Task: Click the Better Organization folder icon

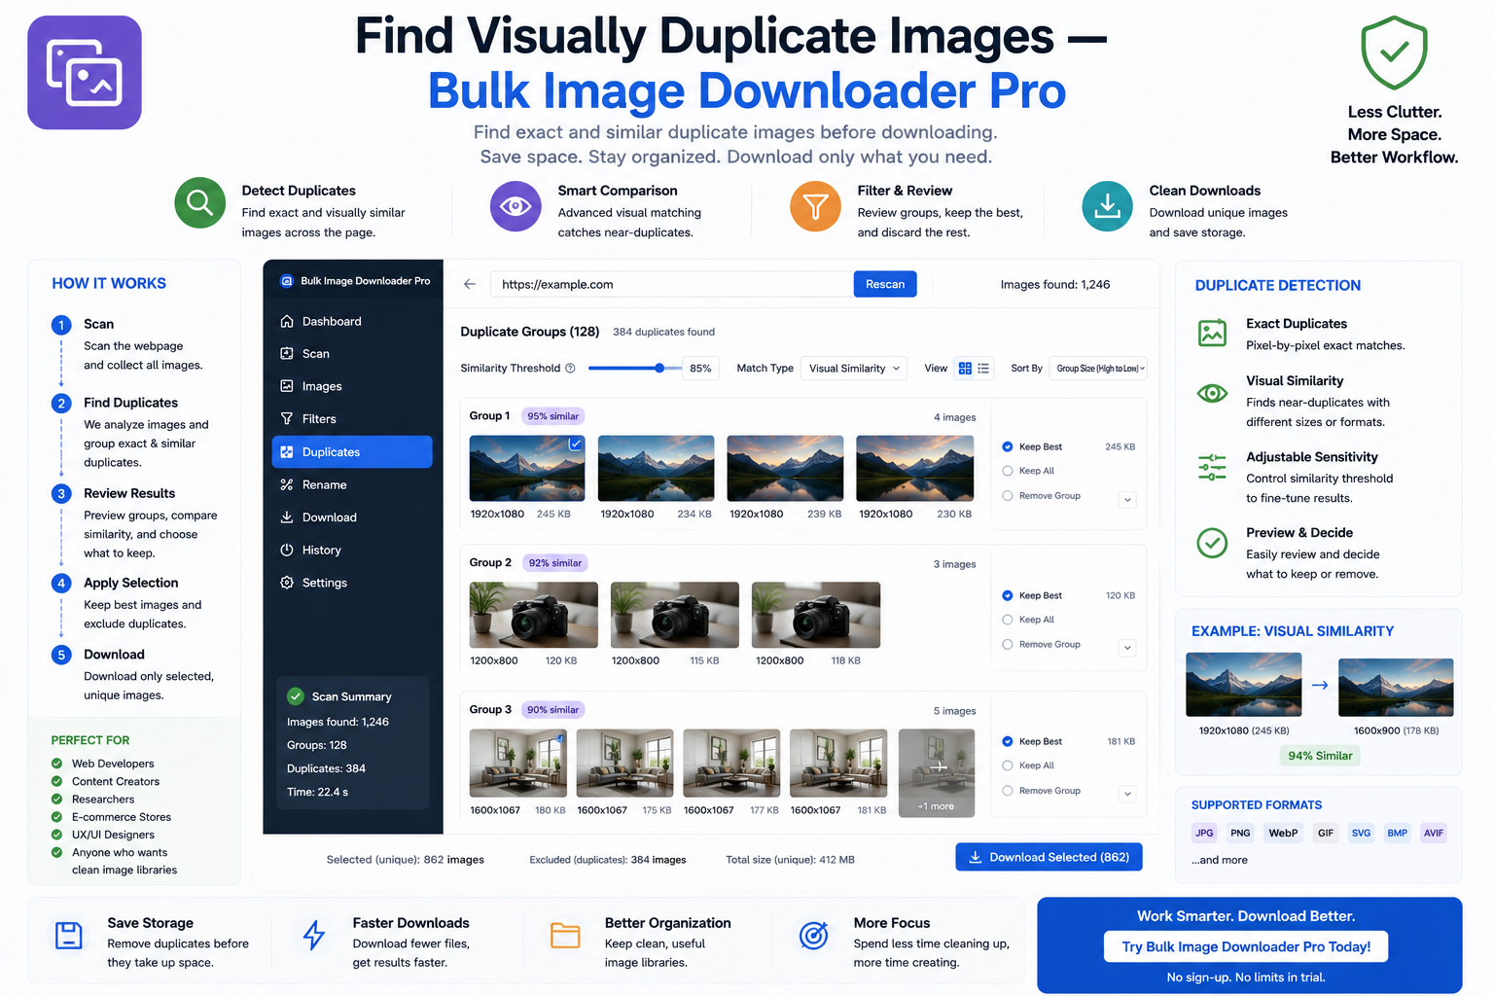Action: [565, 936]
